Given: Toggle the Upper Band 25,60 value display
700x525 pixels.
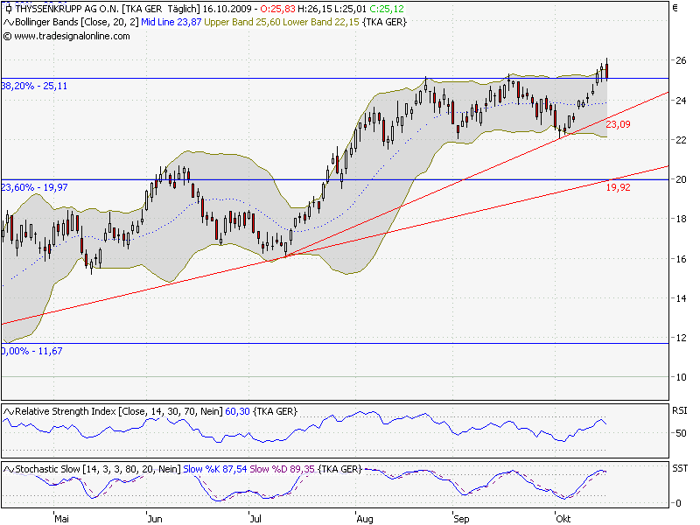Looking at the screenshot, I should [236, 24].
